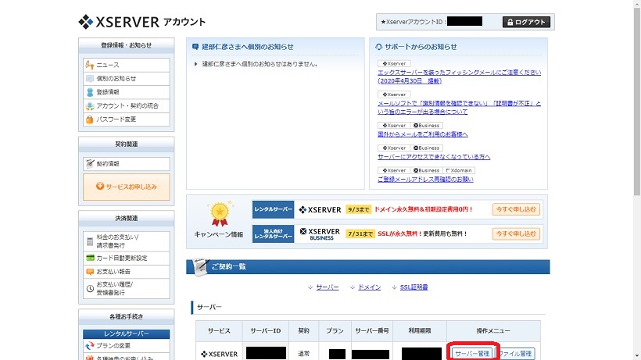Click the medal icon above キャンペーン情報
The width and height of the screenshot is (641, 360).
click(220, 213)
